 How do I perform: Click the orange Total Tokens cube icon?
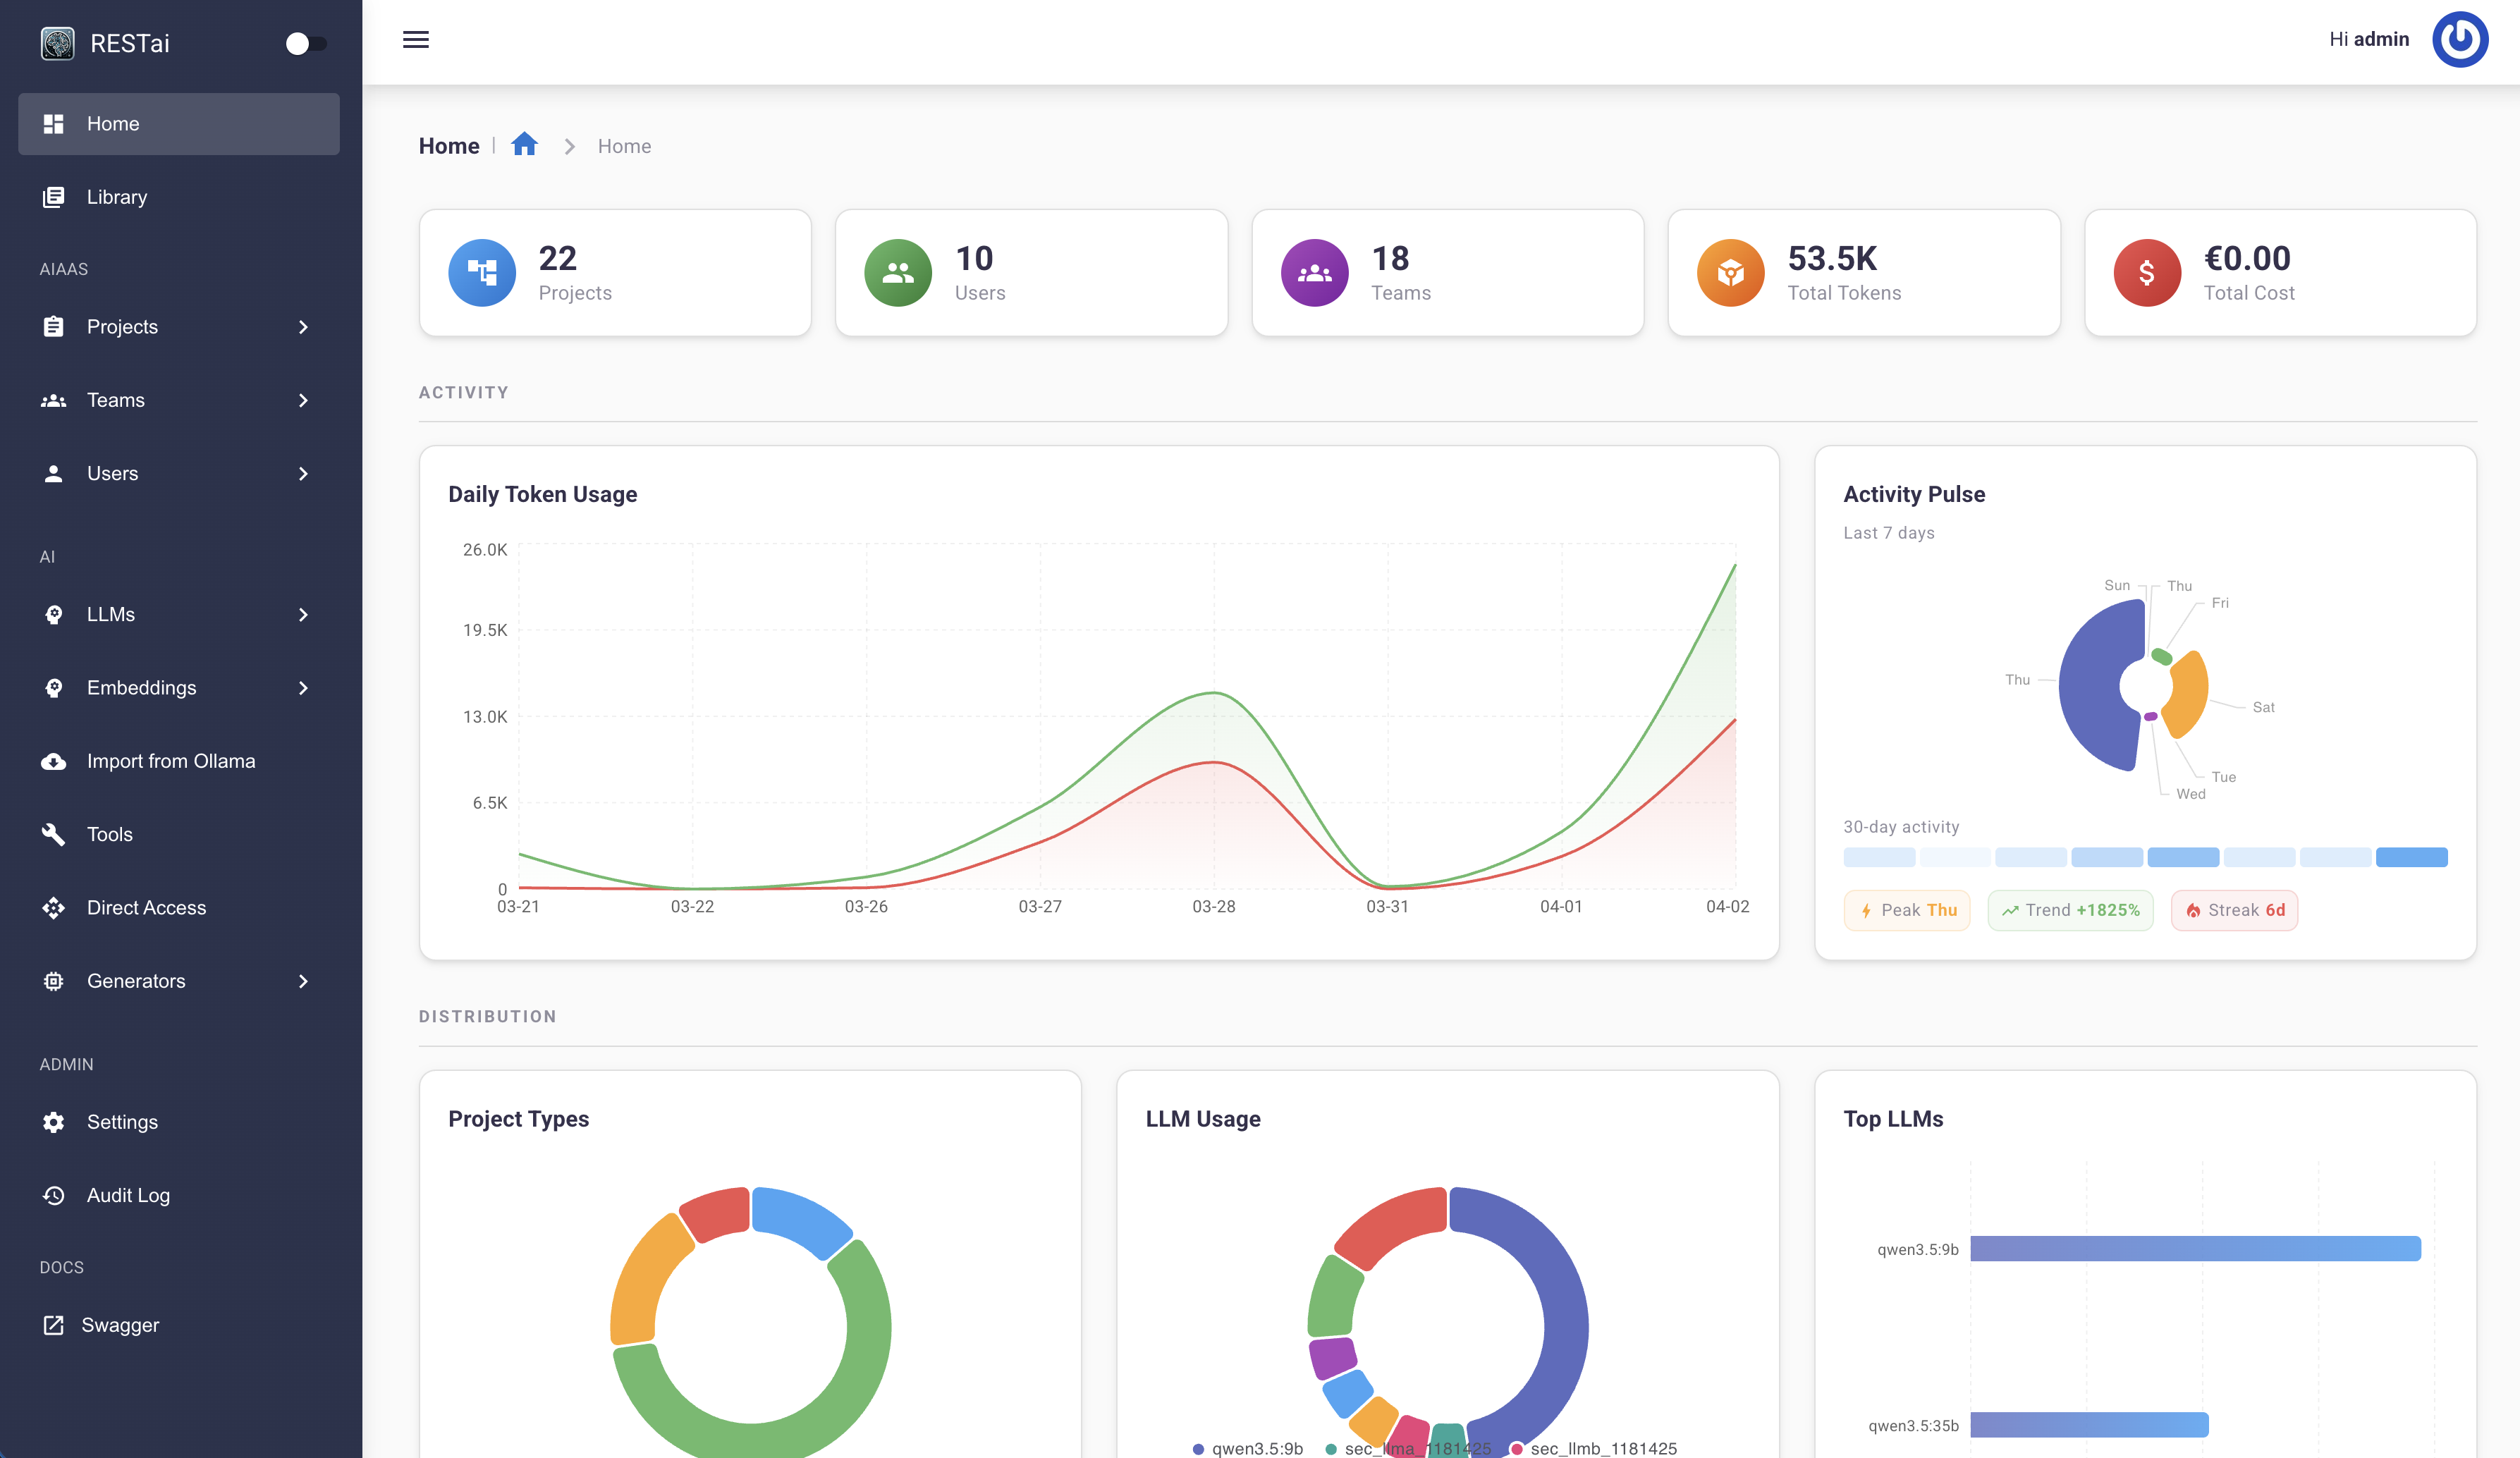tap(1730, 273)
